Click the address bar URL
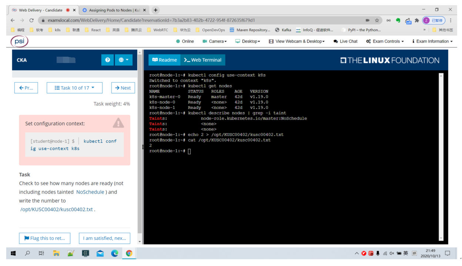Viewport: 462px width, 266px height. click(x=151, y=20)
